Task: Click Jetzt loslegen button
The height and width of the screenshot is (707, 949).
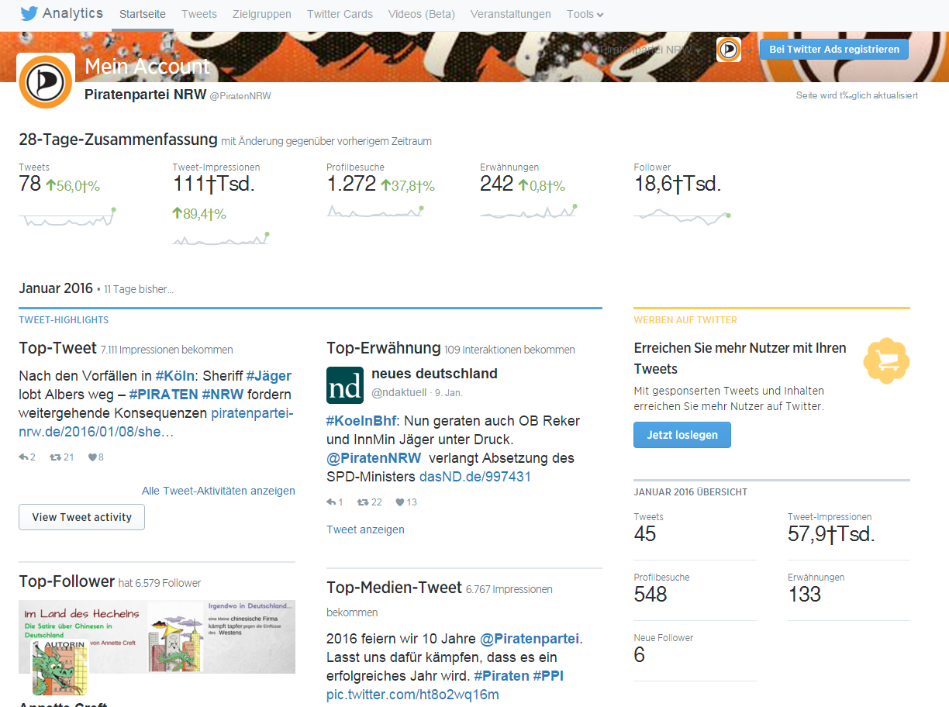Action: pos(682,435)
